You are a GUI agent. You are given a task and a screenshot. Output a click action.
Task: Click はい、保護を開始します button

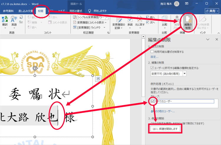tap(165, 129)
